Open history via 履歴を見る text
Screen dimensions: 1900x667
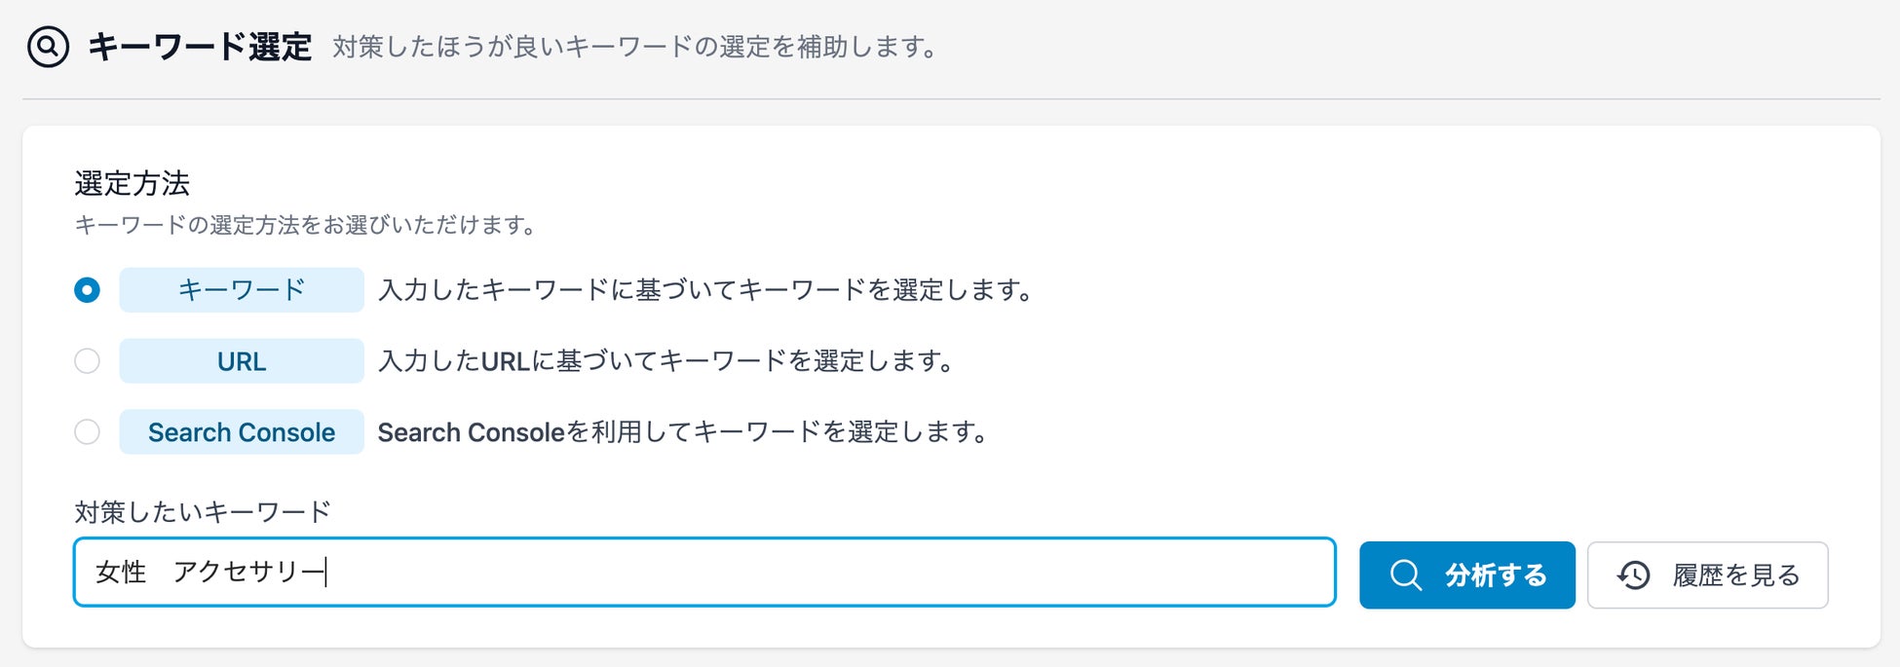(x=1735, y=575)
